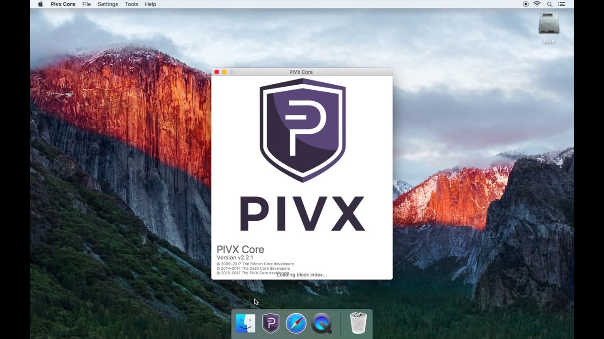Click the Dash Core developers copyright line
Screen dimensions: 604x339
tap(253, 268)
